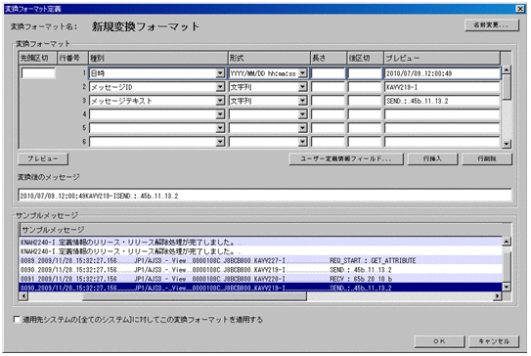The height and width of the screenshot is (356, 531).
Task: Click the 種別 column header
Action: 157,58
